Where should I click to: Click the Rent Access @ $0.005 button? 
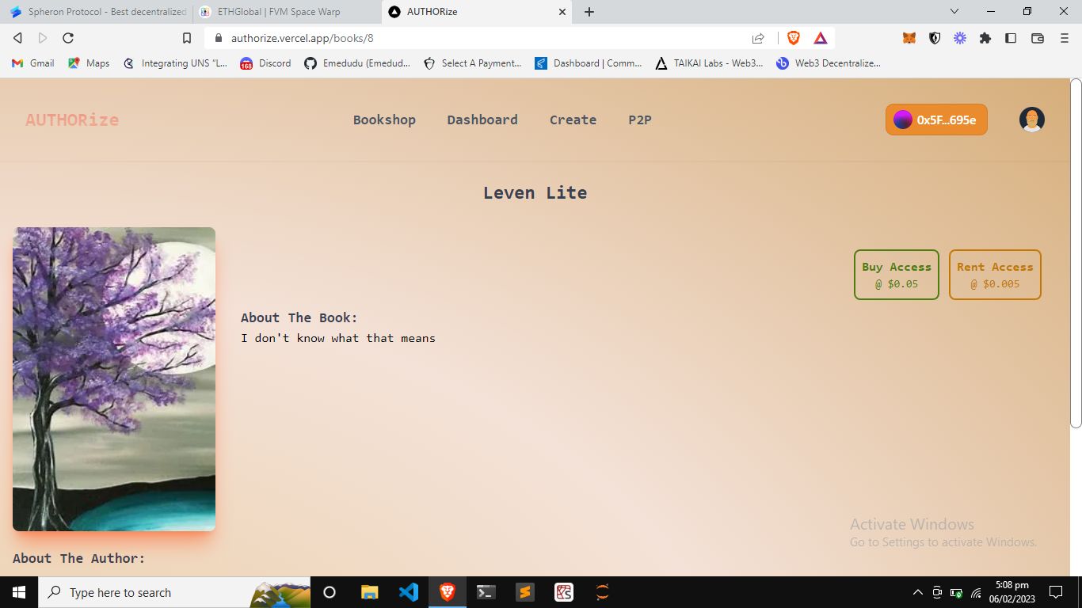click(995, 275)
